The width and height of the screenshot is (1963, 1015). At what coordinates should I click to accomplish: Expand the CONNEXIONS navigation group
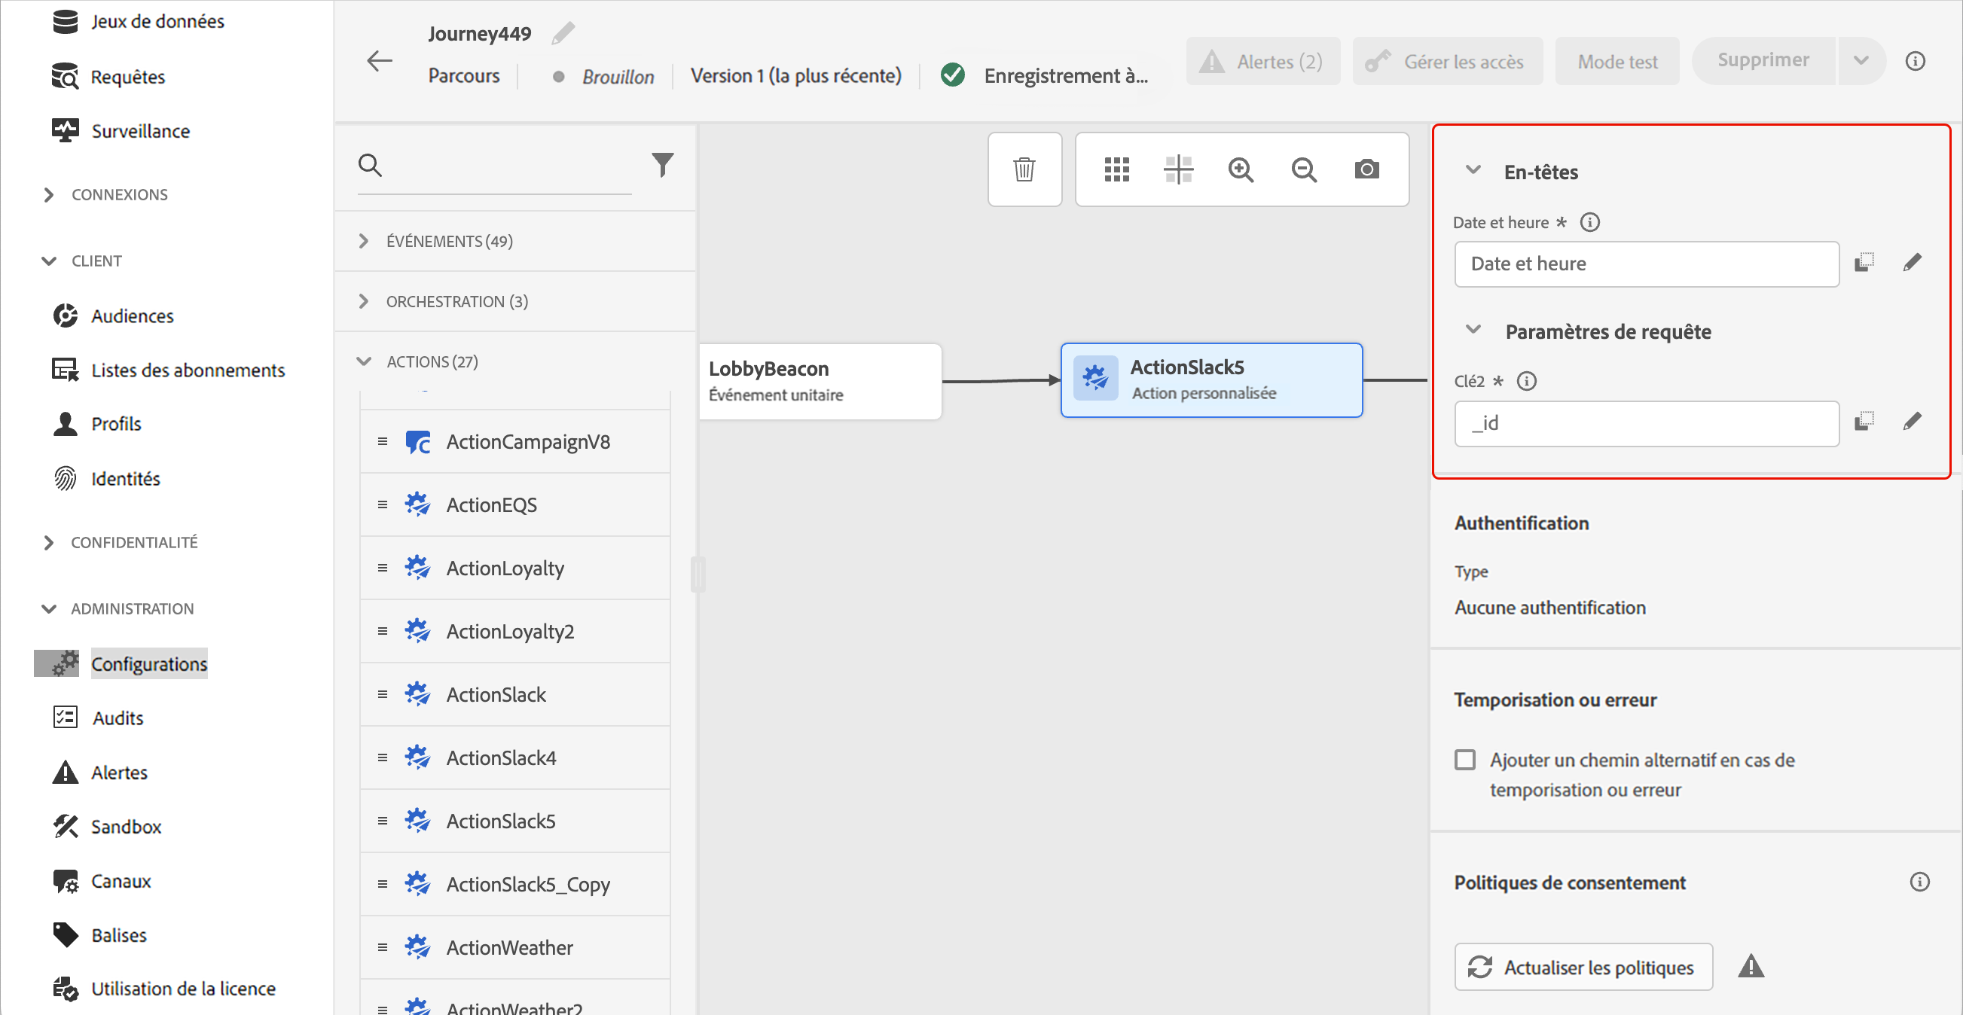point(50,194)
